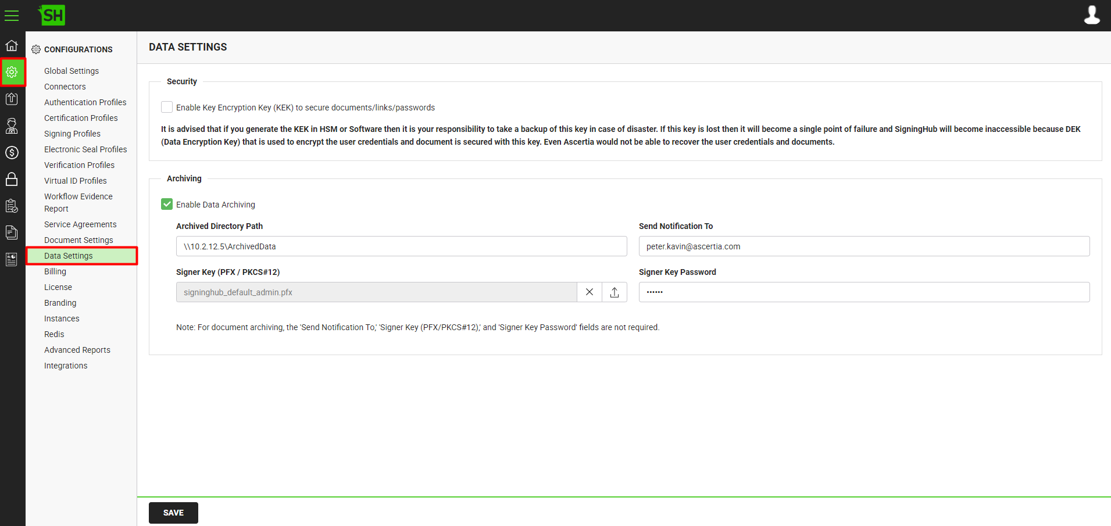This screenshot has width=1111, height=526.
Task: Open Branding settings
Action: pos(60,303)
